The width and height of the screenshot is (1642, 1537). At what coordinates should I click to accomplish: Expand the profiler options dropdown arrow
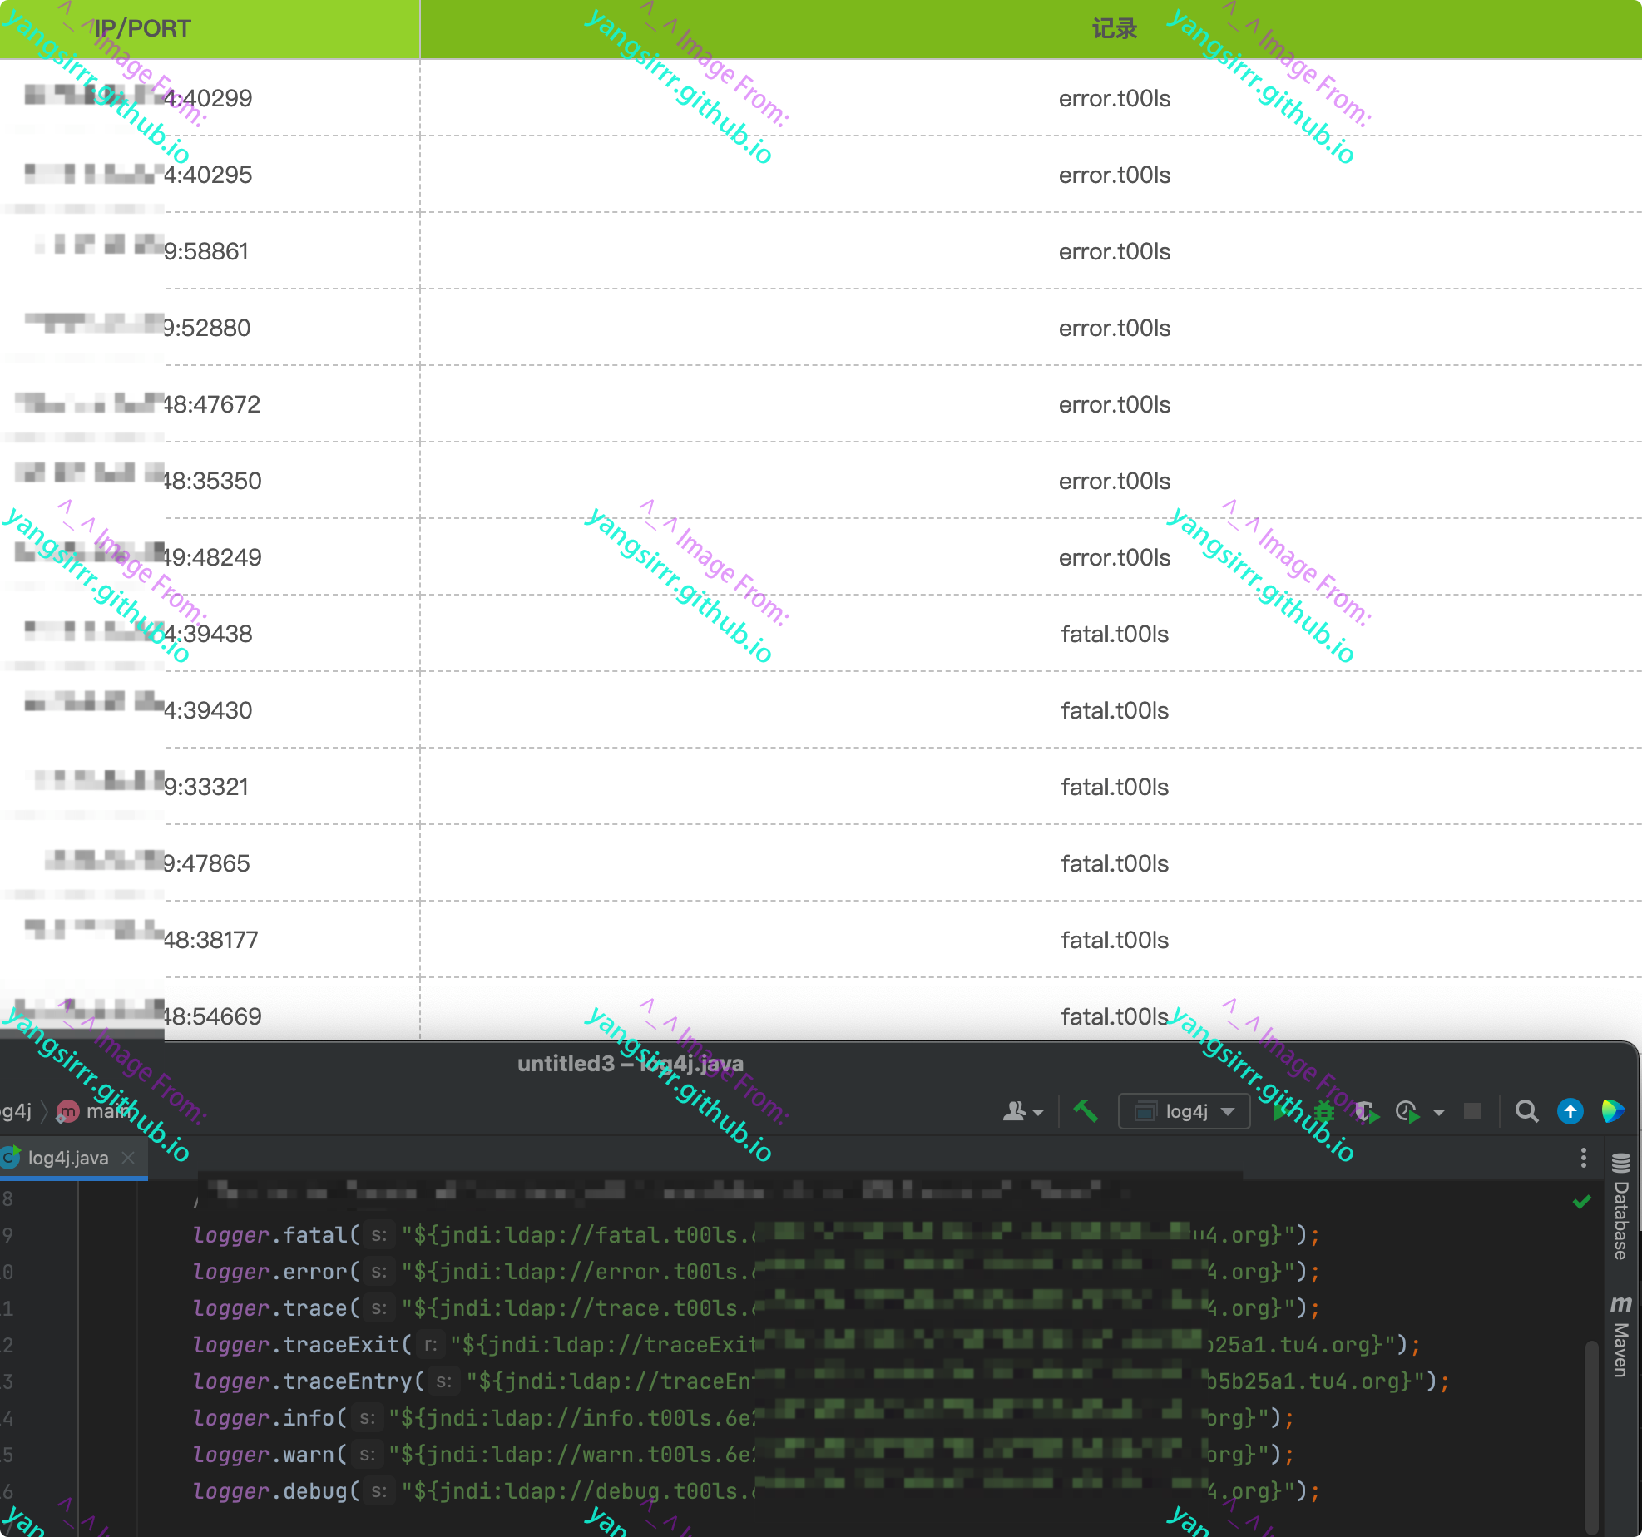point(1439,1112)
